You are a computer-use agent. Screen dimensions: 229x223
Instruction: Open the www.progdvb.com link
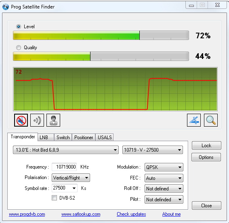(27, 214)
